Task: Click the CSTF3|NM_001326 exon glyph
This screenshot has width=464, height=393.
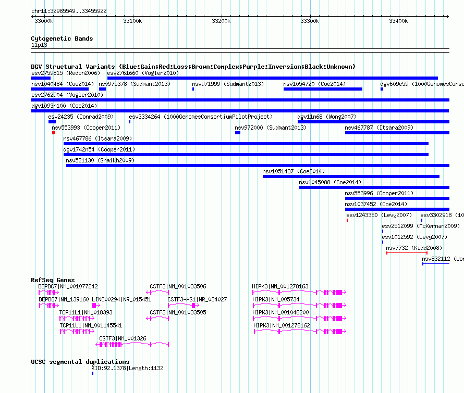Action: [132, 345]
